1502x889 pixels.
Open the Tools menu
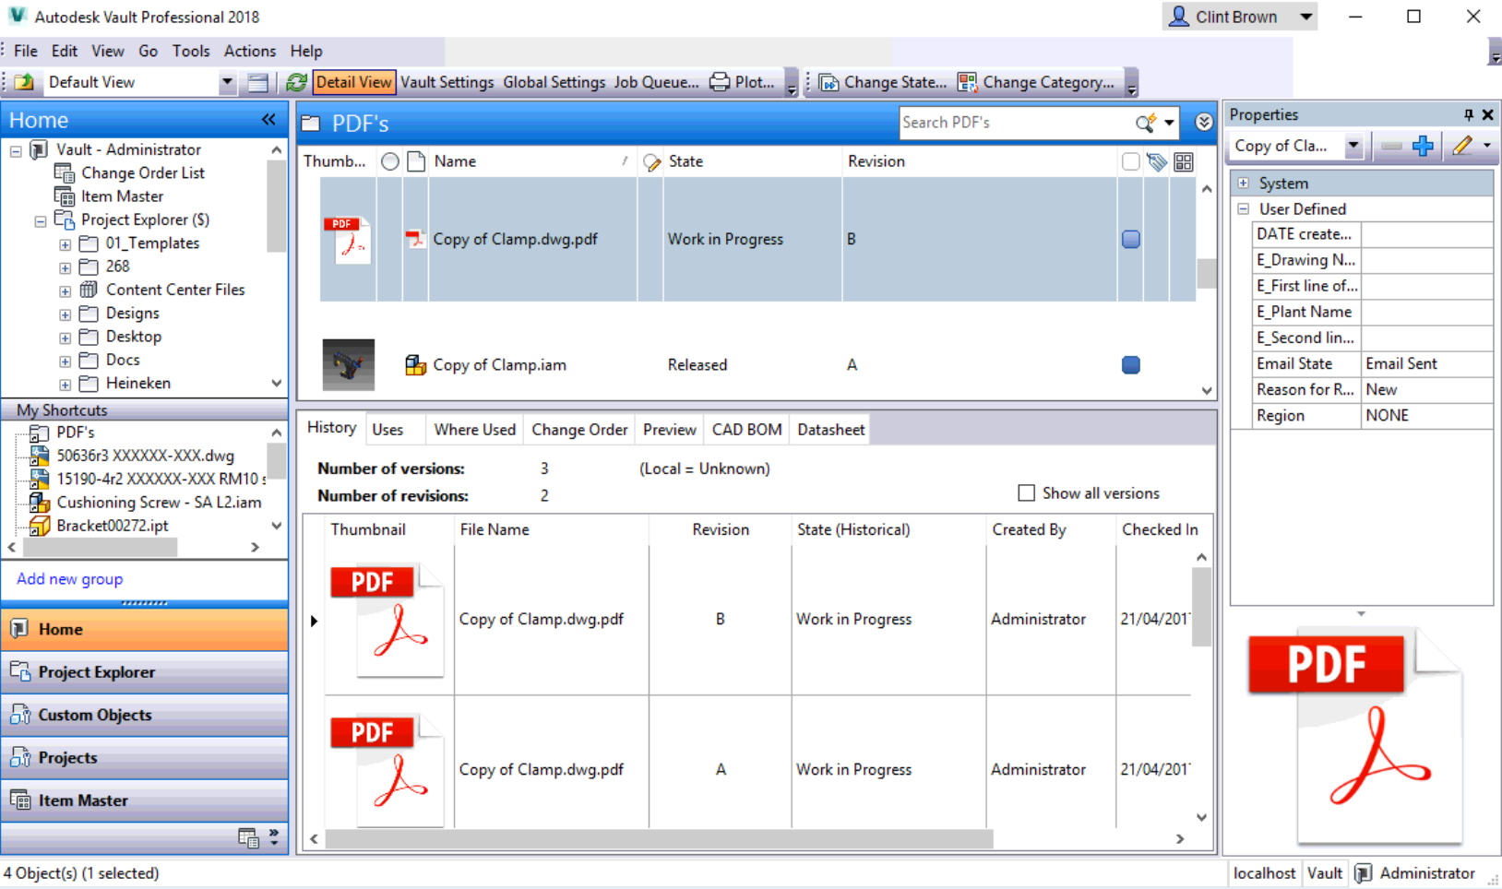click(x=191, y=51)
